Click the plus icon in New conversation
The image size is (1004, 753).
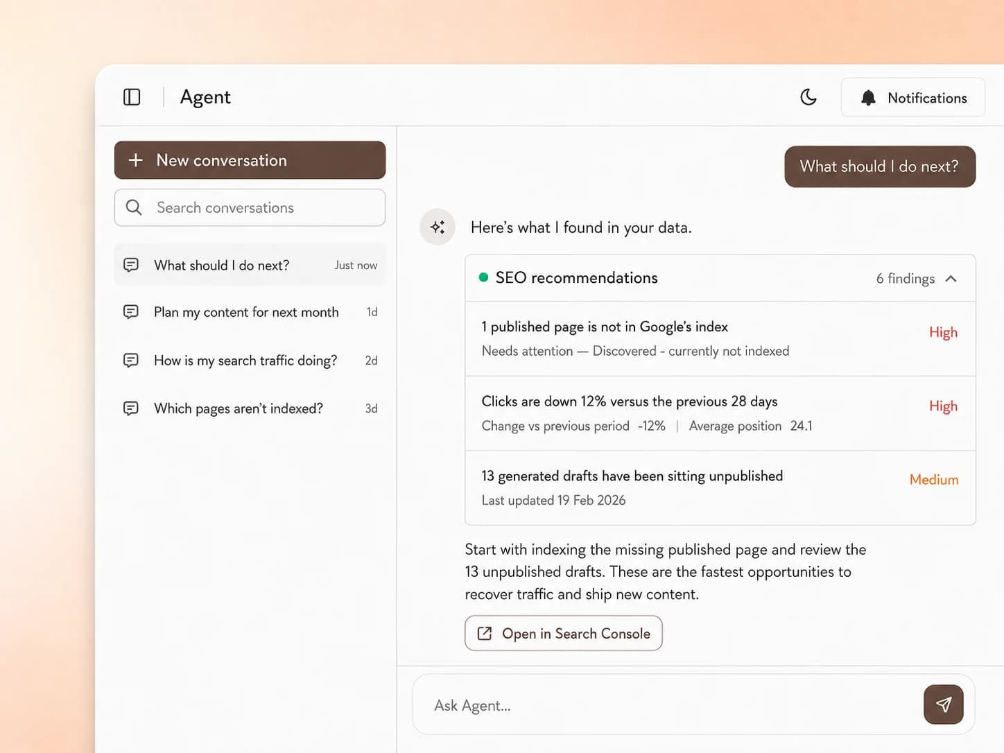coord(136,160)
